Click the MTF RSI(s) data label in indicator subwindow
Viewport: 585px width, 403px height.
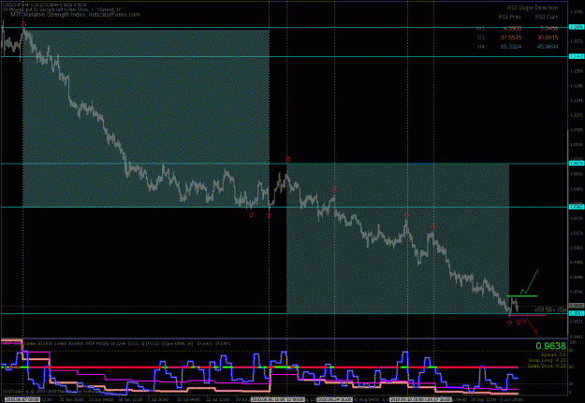(x=105, y=343)
